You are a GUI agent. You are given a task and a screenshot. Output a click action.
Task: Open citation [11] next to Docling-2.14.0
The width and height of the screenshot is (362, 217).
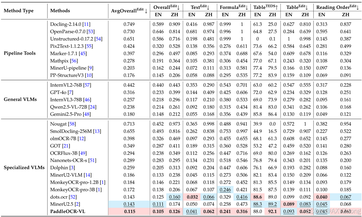(x=86, y=24)
